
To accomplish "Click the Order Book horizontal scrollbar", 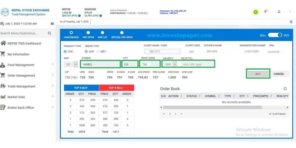I will click(x=212, y=107).
